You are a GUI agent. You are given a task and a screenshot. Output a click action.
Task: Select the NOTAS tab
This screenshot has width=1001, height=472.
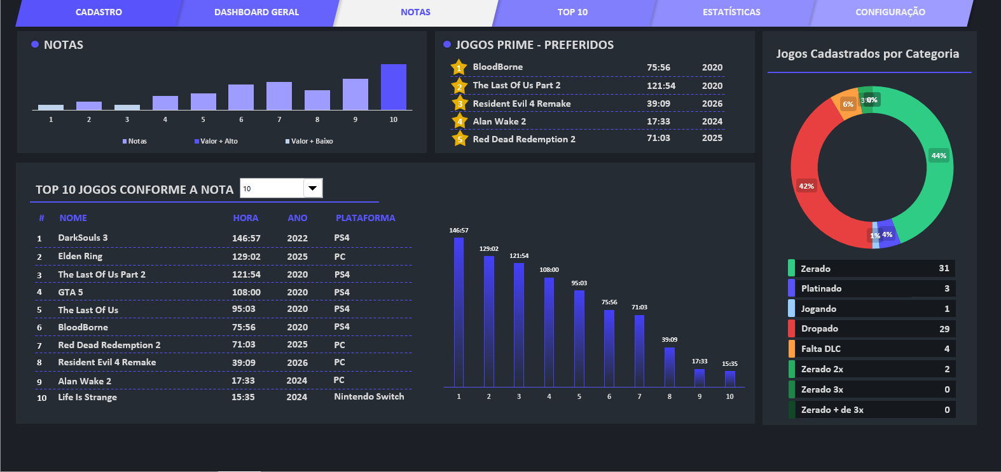click(415, 13)
